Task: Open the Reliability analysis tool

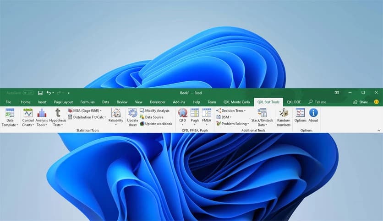Action: pos(116,117)
